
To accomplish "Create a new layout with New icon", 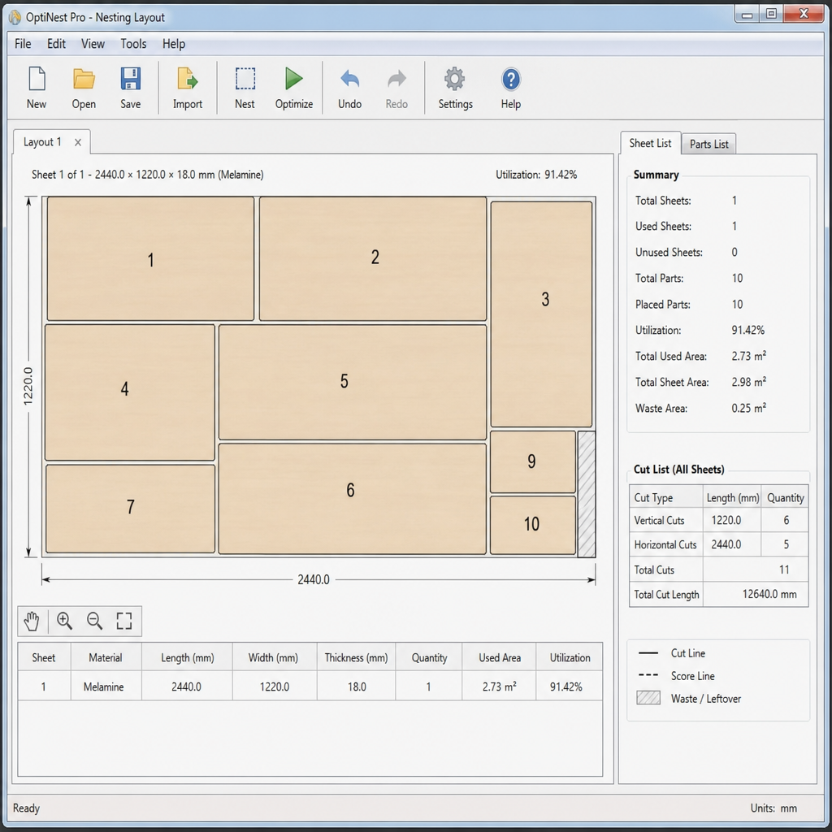I will (37, 79).
